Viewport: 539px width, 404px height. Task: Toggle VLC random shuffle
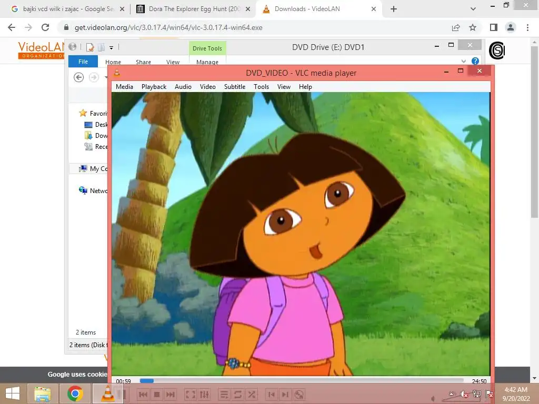point(252,395)
